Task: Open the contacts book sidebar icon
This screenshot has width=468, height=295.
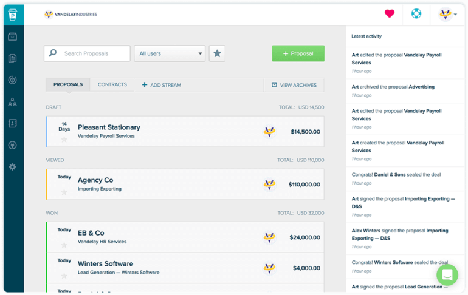Action: coord(13,123)
